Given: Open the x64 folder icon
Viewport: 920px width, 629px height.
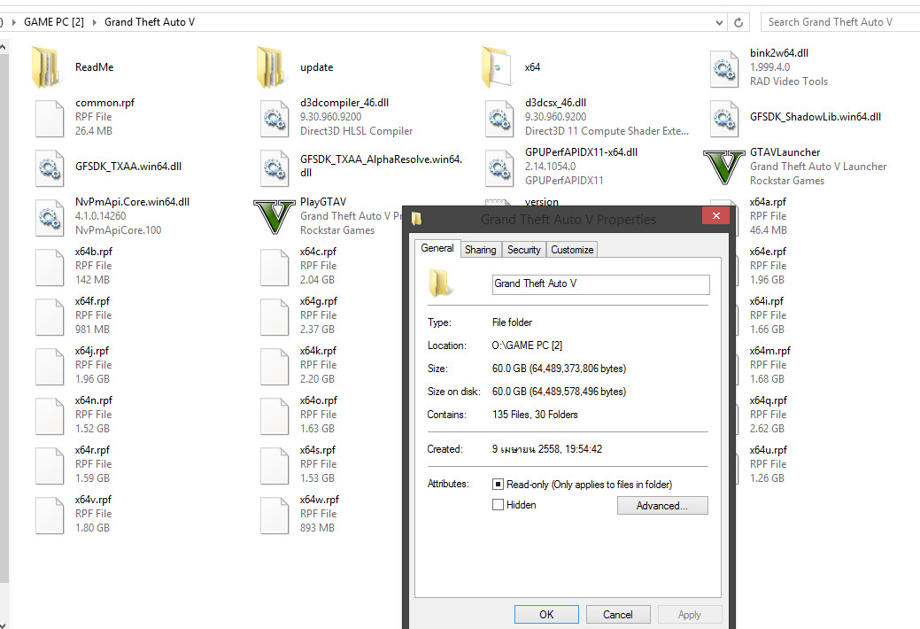Looking at the screenshot, I should pos(496,67).
